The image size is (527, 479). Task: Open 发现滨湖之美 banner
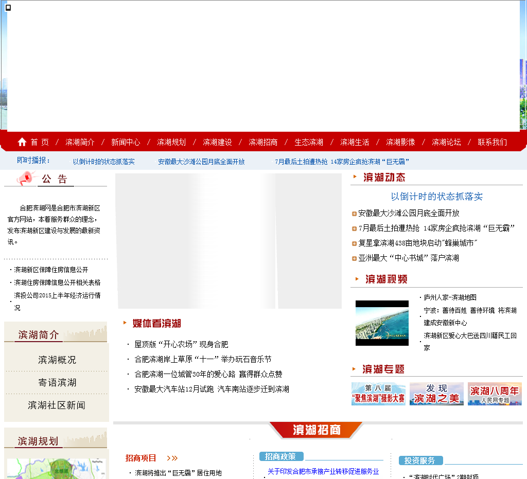pos(436,394)
